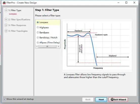140x104 pixels.
Task: Click the FilterPro app icon in title bar
Action: (4, 3)
